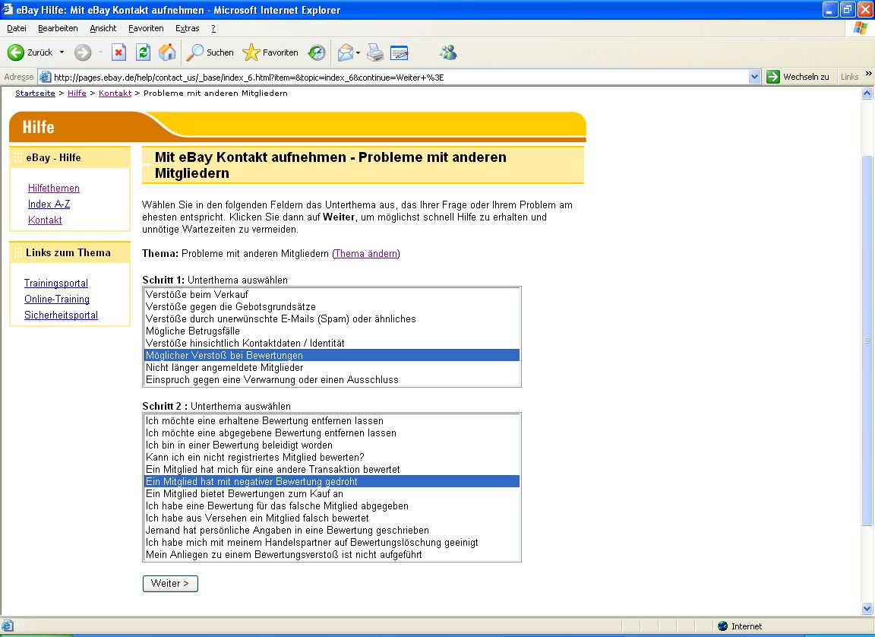The width and height of the screenshot is (875, 637).
Task: Select 'Ich bin in einer Bewertung beleidigt worden'
Action: tap(332, 445)
